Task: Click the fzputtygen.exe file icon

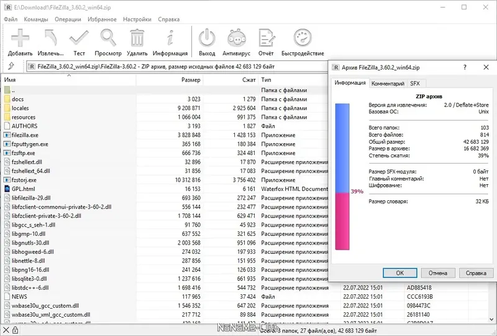Action: (x=7, y=144)
